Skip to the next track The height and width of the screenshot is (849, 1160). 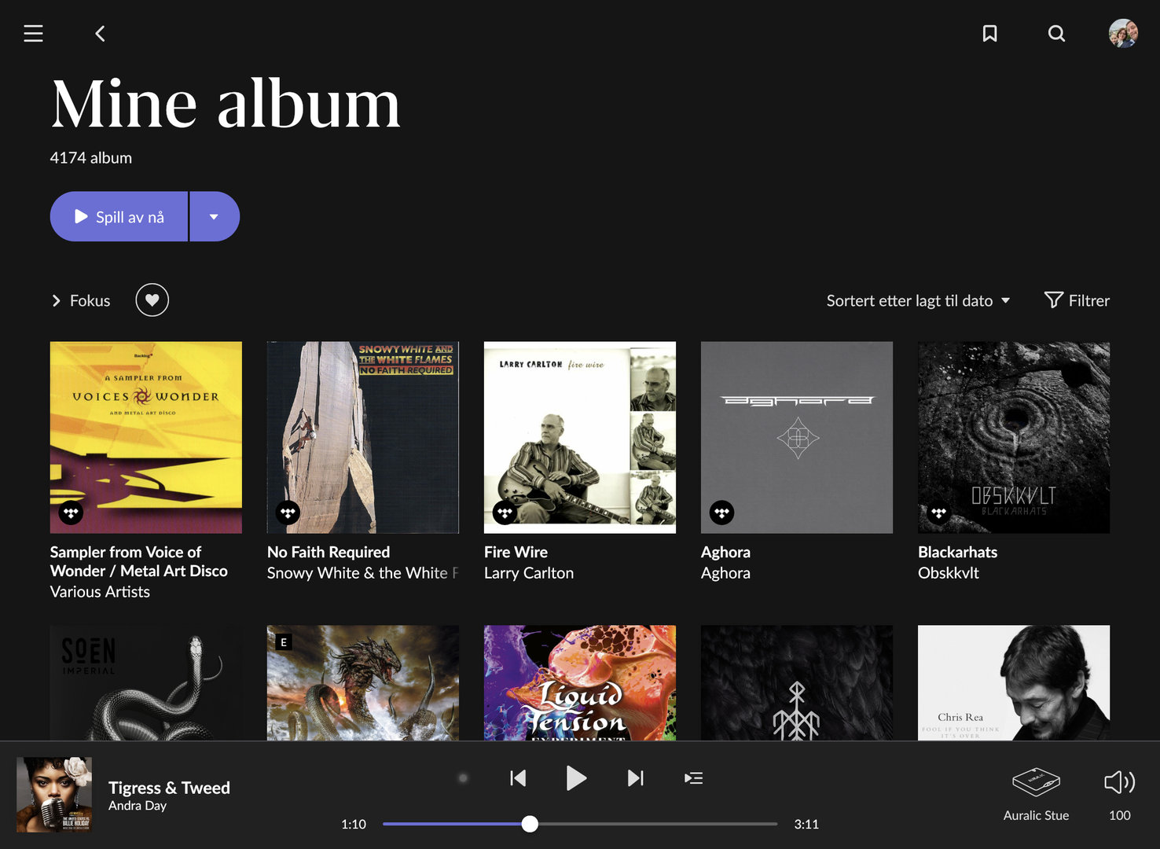click(636, 778)
